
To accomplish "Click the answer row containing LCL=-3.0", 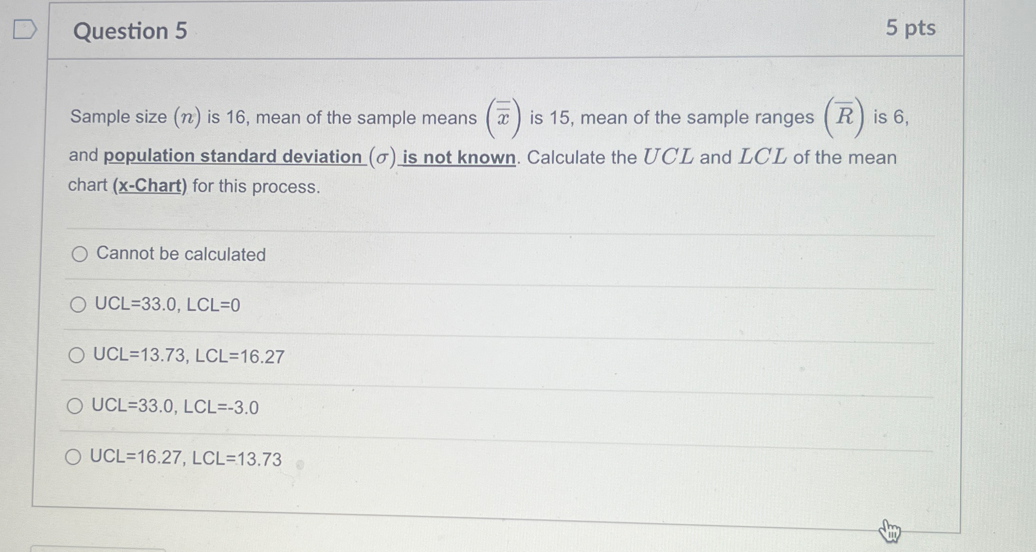I will [174, 406].
